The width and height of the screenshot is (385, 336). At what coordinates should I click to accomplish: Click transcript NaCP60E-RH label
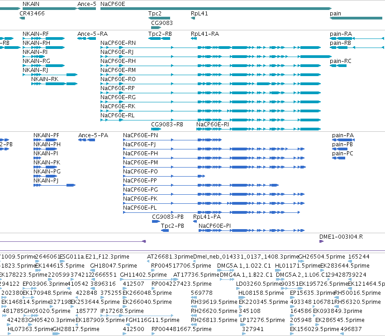pyautogui.click(x=118, y=61)
